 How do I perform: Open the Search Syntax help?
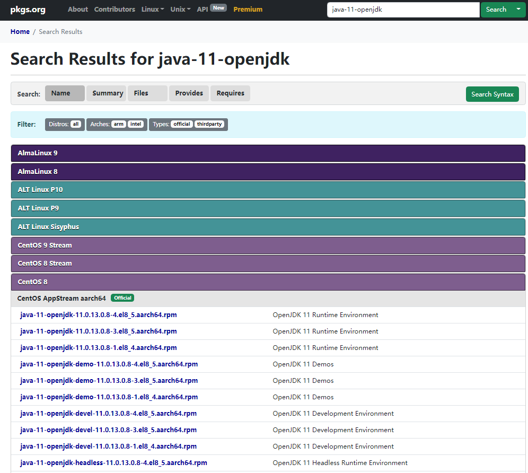click(x=492, y=94)
